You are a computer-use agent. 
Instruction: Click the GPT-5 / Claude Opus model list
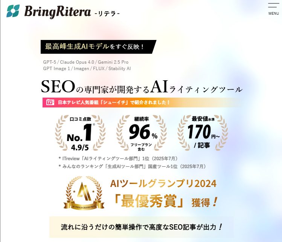86,62
